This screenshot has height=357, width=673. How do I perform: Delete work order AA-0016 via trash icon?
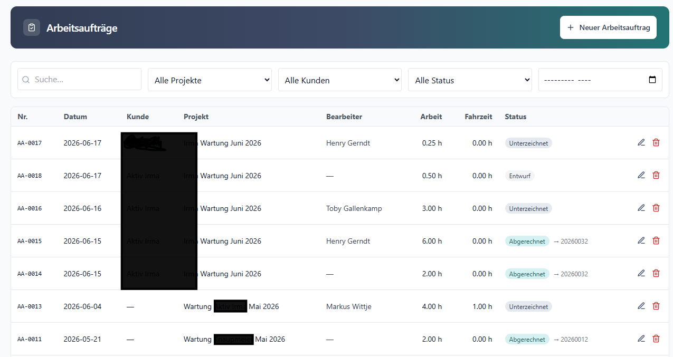point(656,208)
